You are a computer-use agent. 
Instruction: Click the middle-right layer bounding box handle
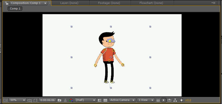pyautogui.click(x=150, y=57)
